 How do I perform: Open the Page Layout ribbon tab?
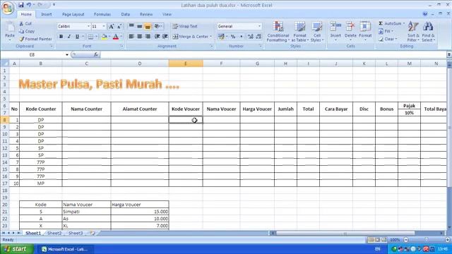pos(73,14)
